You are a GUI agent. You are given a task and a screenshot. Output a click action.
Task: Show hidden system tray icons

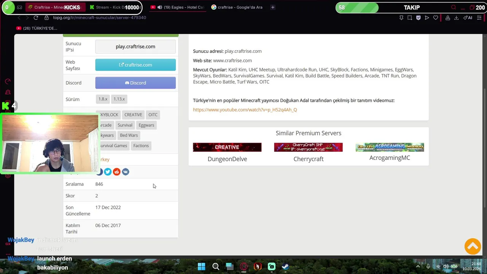click(418, 266)
